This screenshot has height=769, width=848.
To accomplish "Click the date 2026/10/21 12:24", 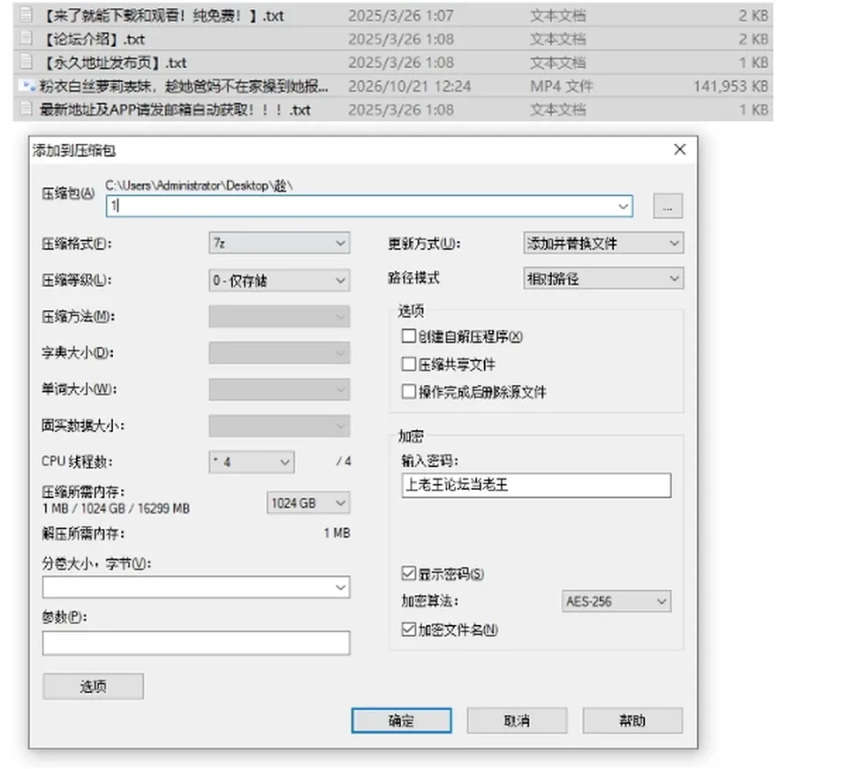I will tap(409, 86).
